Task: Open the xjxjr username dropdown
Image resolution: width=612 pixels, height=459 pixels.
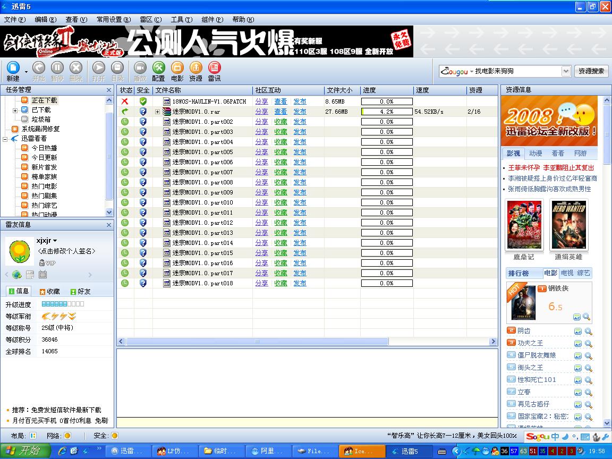Action: tap(55, 241)
